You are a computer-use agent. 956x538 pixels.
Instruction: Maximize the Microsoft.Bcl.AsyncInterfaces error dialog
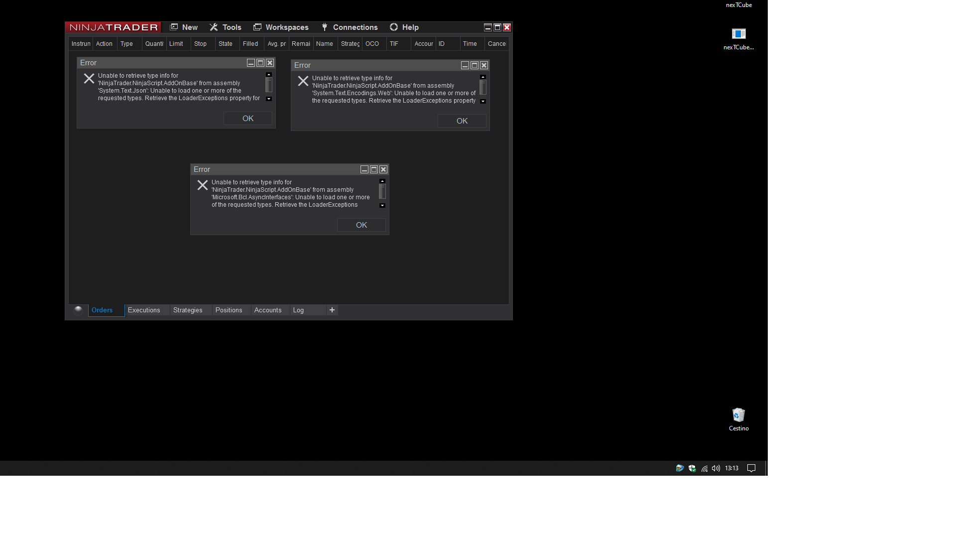click(374, 169)
